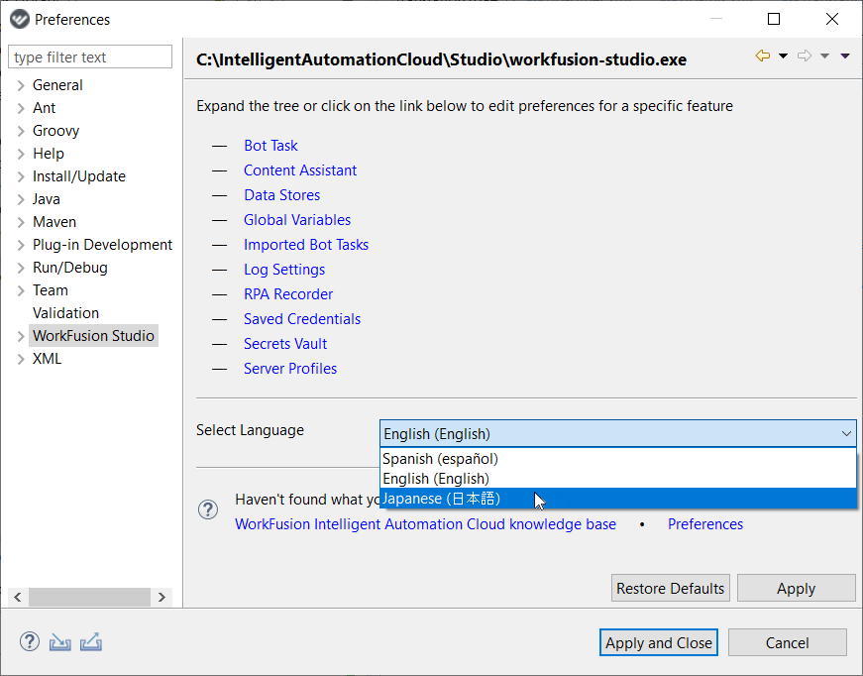Expand the Team tree node
Image resolution: width=863 pixels, height=676 pixels.
[x=21, y=290]
